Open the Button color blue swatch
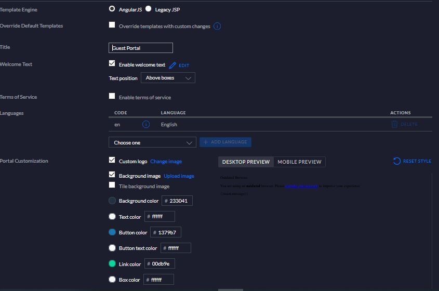This screenshot has width=439, height=291. [x=112, y=232]
